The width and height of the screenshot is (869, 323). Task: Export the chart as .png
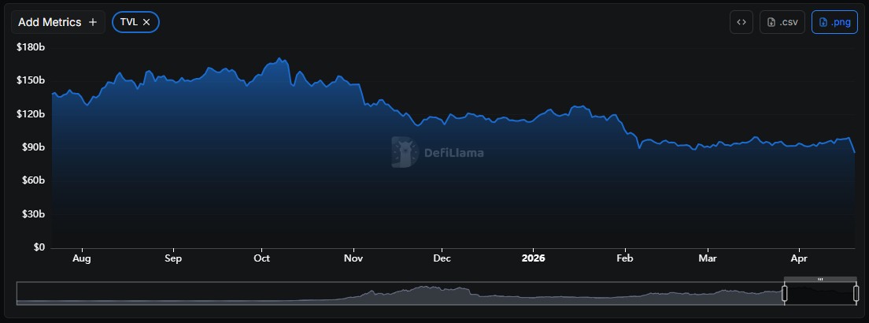[x=834, y=22]
